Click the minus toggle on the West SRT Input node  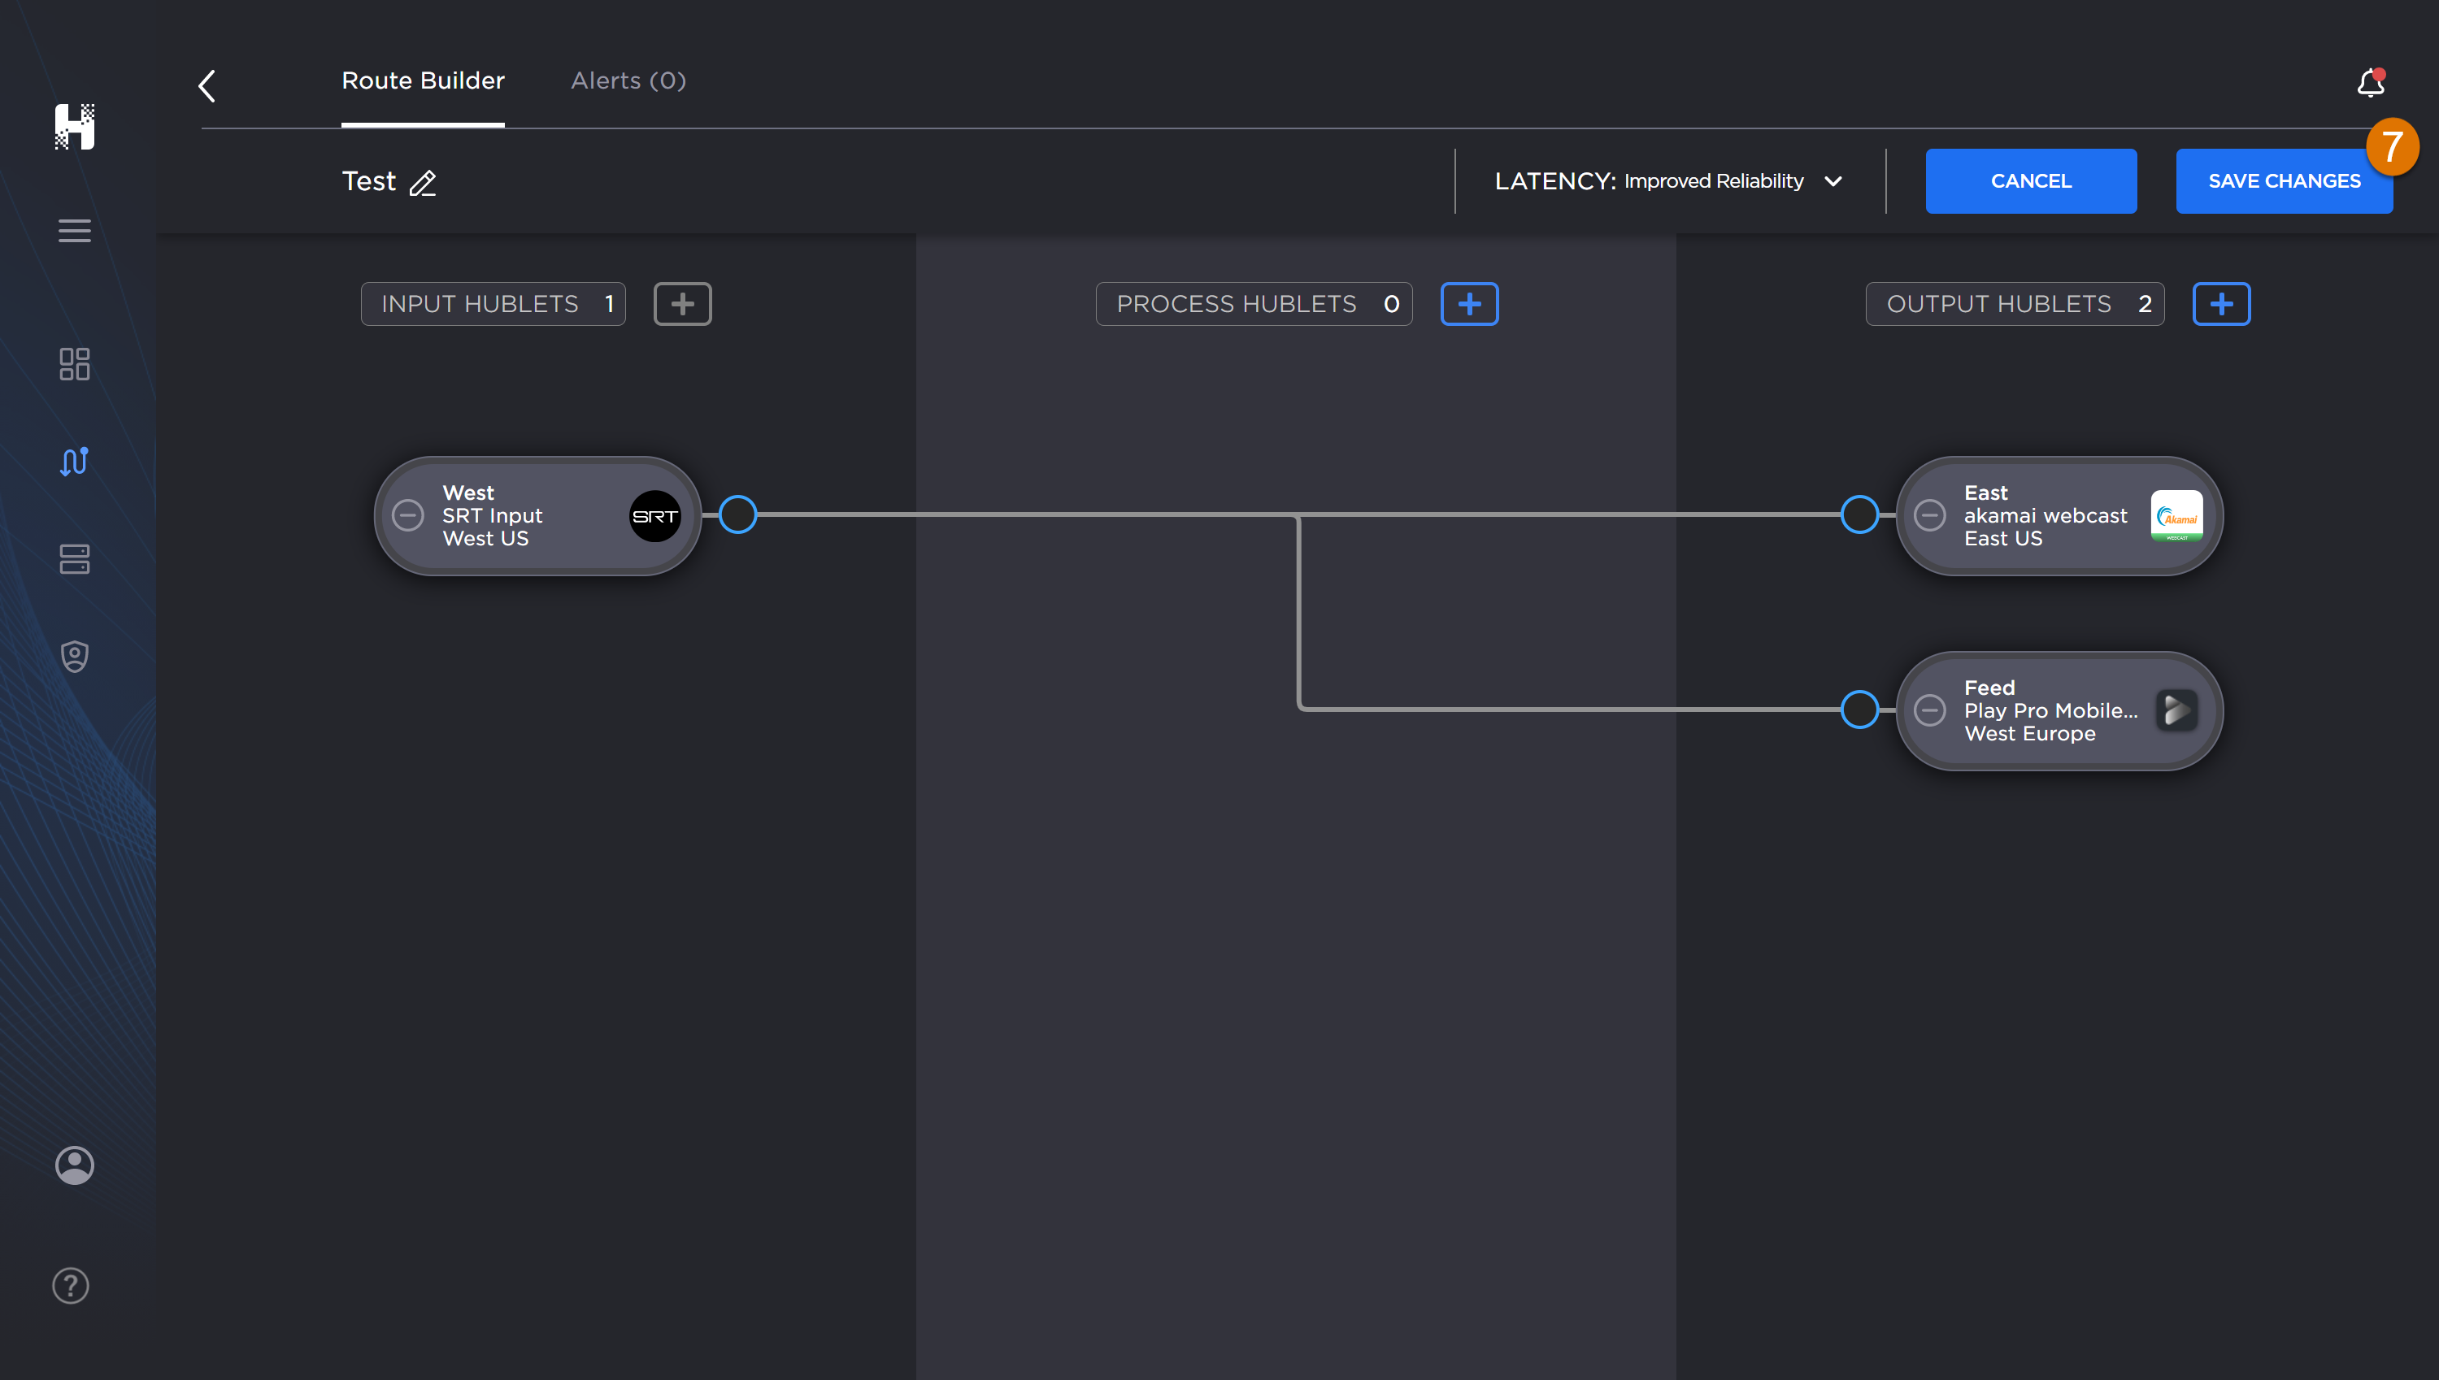[410, 514]
